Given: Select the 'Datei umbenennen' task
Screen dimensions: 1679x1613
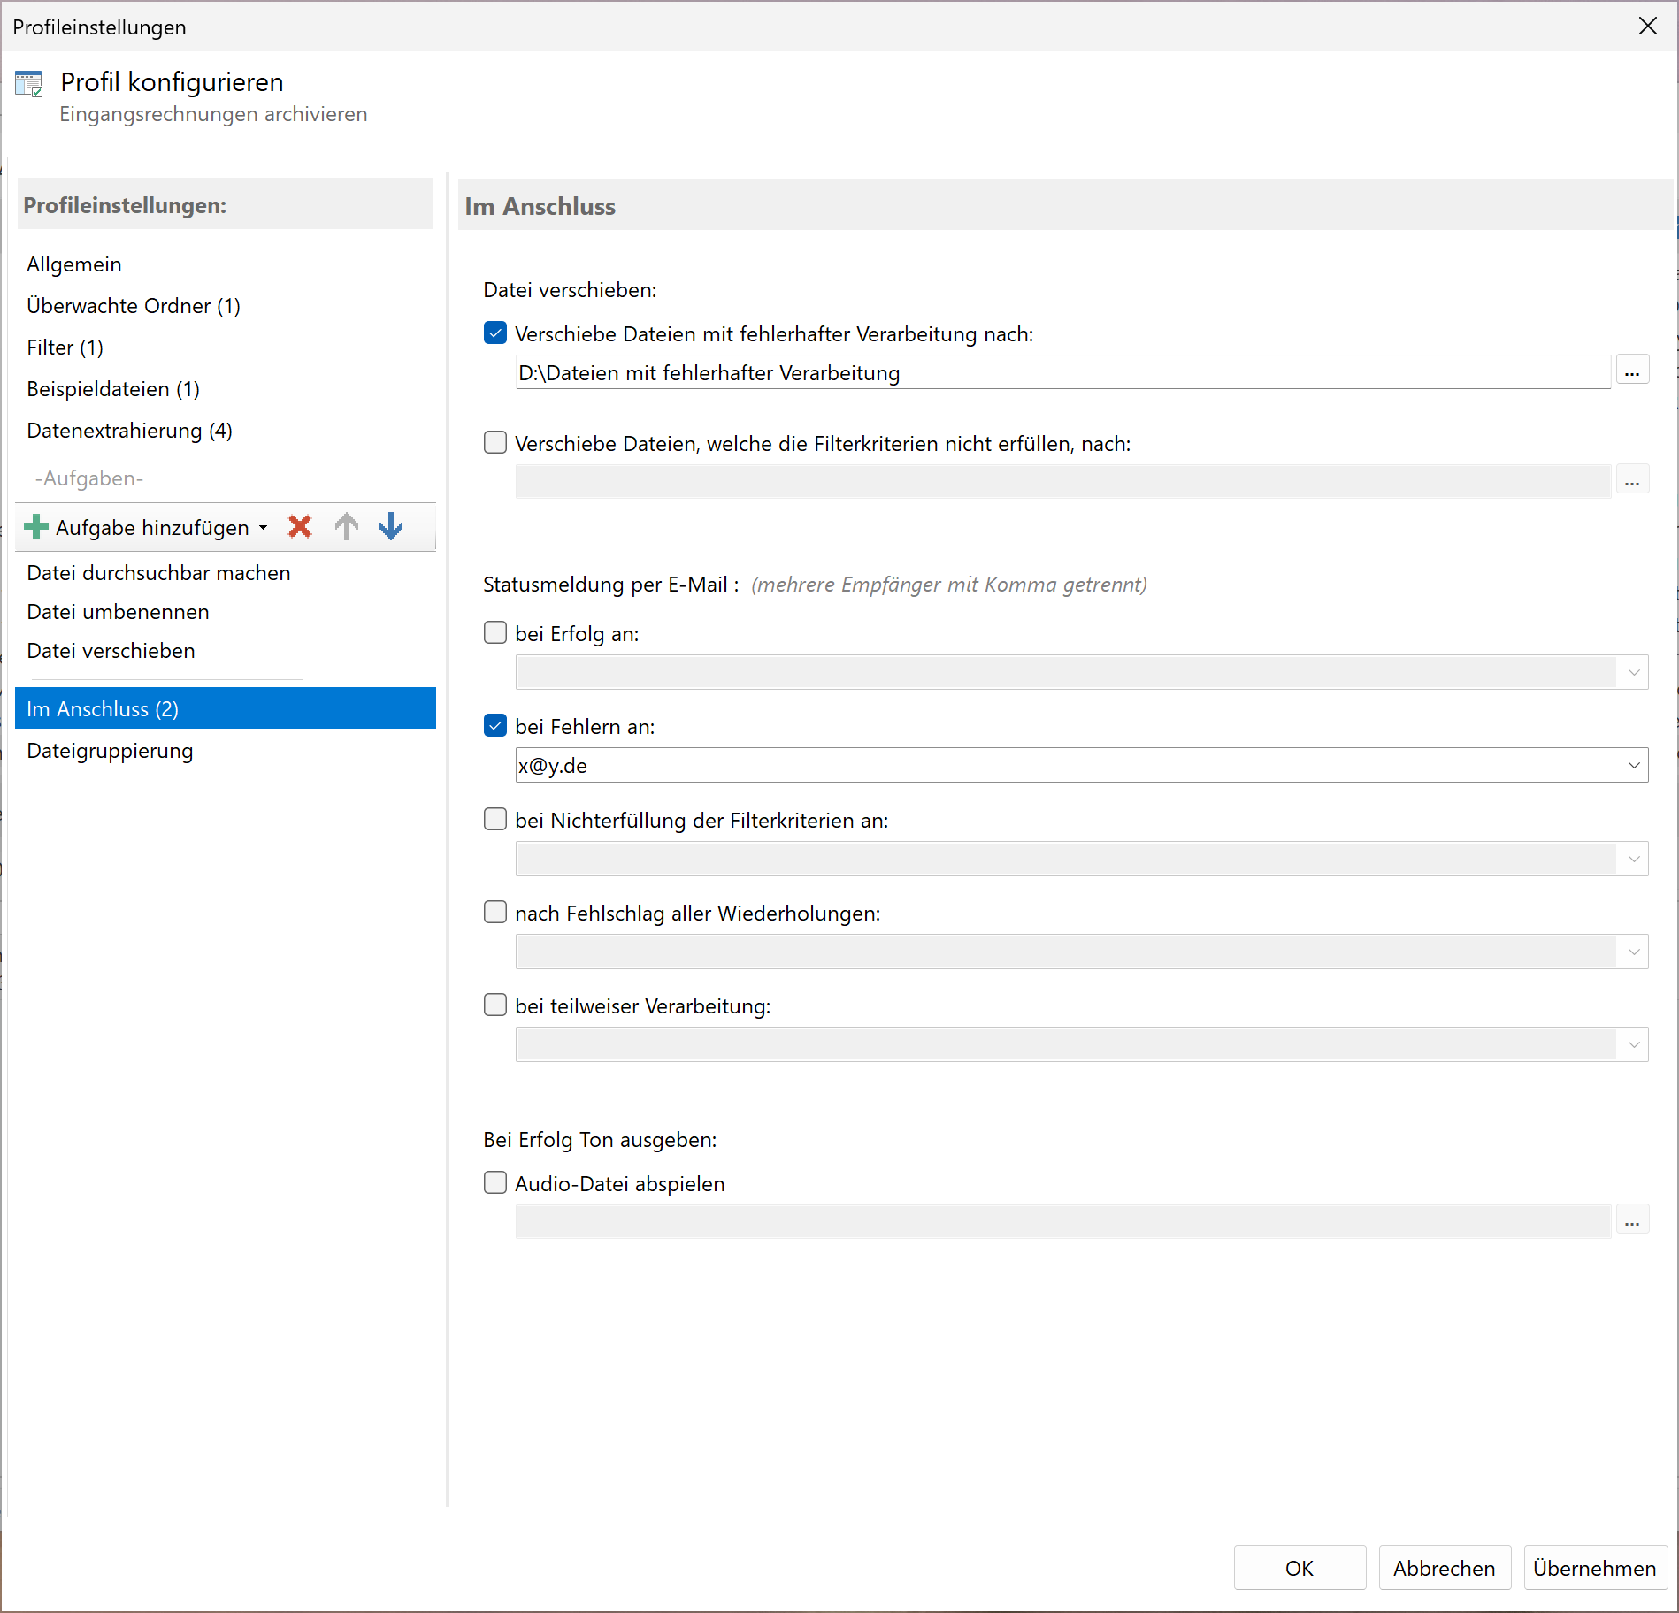Looking at the screenshot, I should 118,612.
